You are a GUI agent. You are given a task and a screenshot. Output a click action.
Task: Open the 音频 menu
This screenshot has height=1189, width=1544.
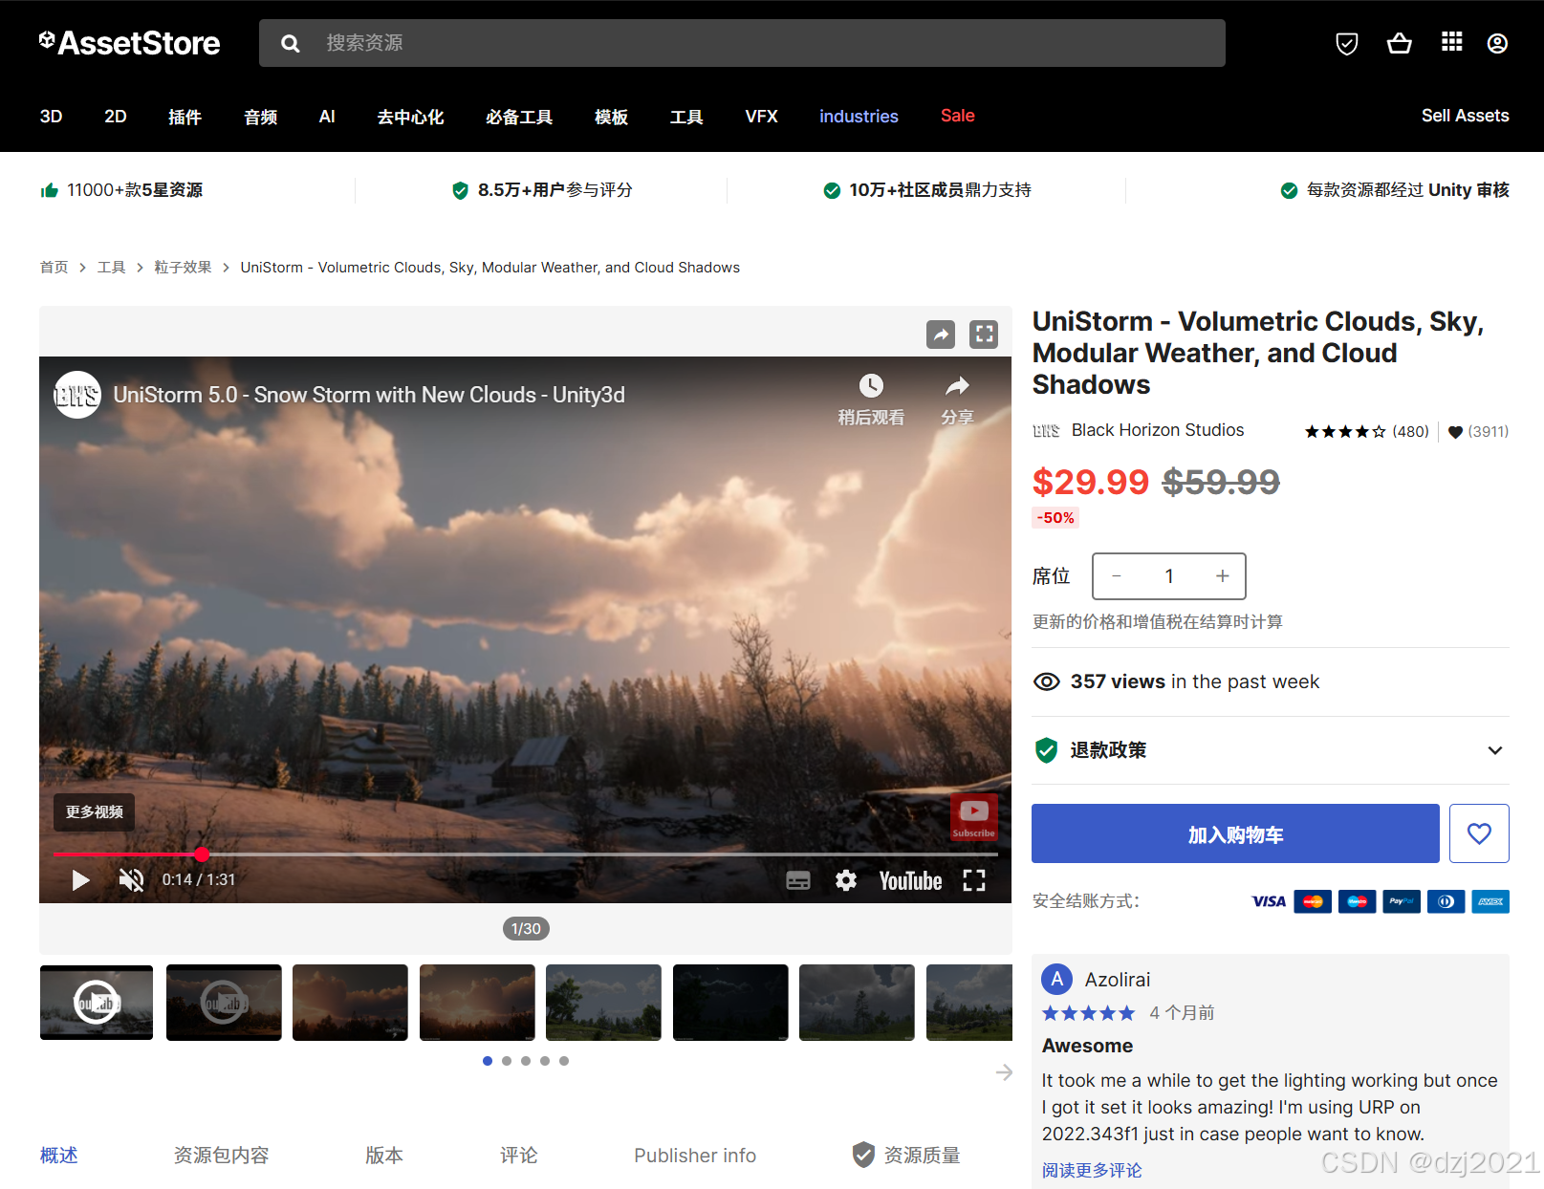point(260,117)
